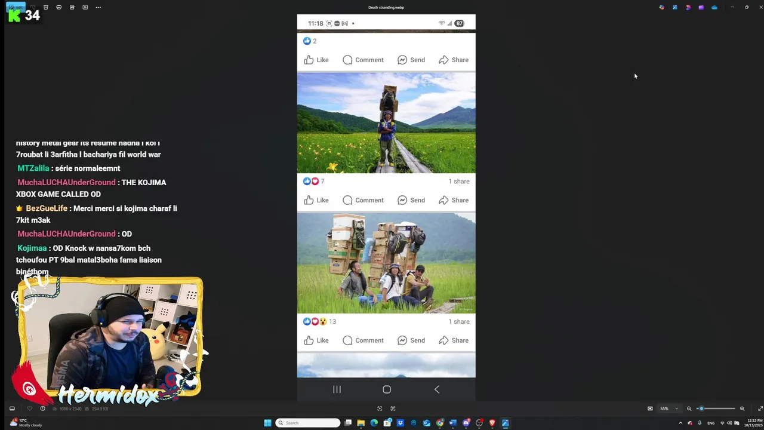
Task: Click the fit-to-window icon beside 55%
Action: pos(650,408)
